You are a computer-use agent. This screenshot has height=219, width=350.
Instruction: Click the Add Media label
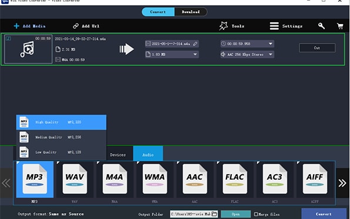(34, 26)
